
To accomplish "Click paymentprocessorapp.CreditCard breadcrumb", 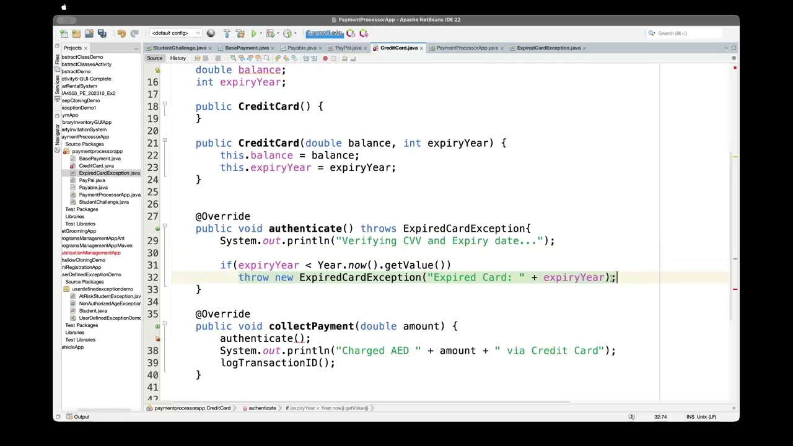I will pos(189,408).
